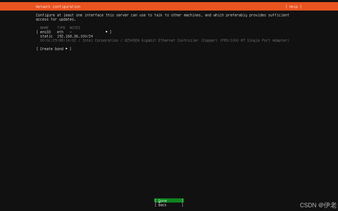Click the Create bond button
338x211 pixels.
[51, 49]
